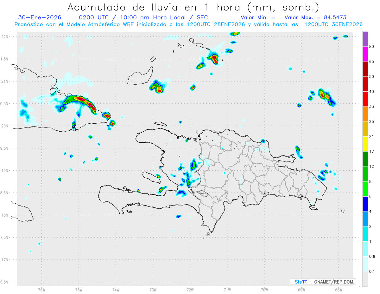Viewport: 380px width, 294px height.
Task: Click the "76W" longitude label
Action: [x=41, y=289]
